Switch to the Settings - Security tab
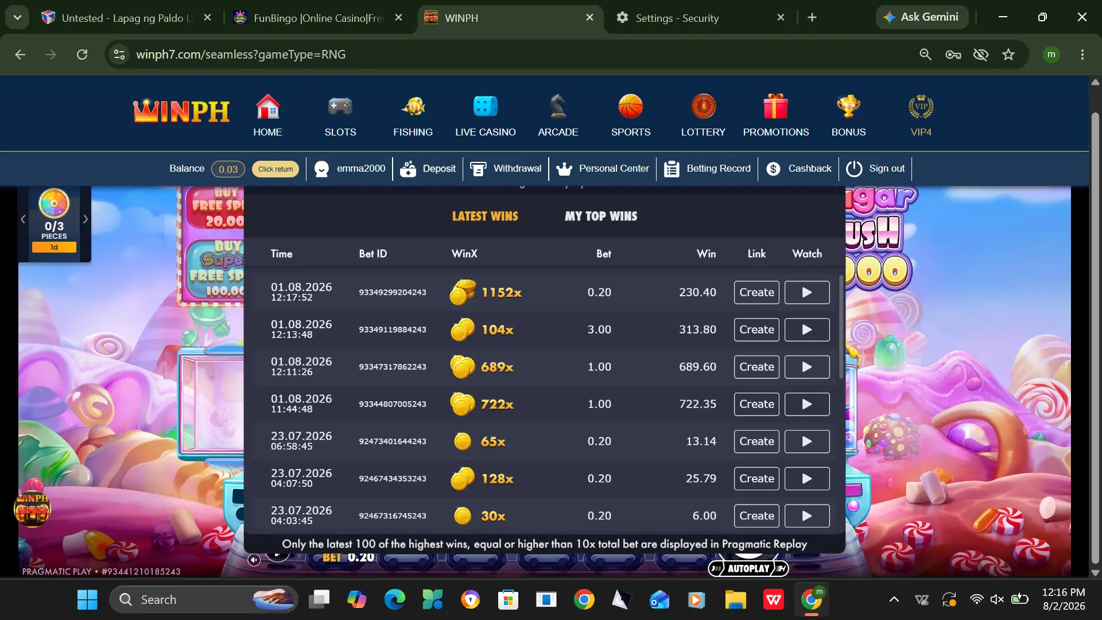The height and width of the screenshot is (620, 1102). [700, 18]
